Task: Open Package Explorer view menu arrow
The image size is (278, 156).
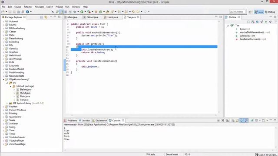Action: [x=51, y=16]
